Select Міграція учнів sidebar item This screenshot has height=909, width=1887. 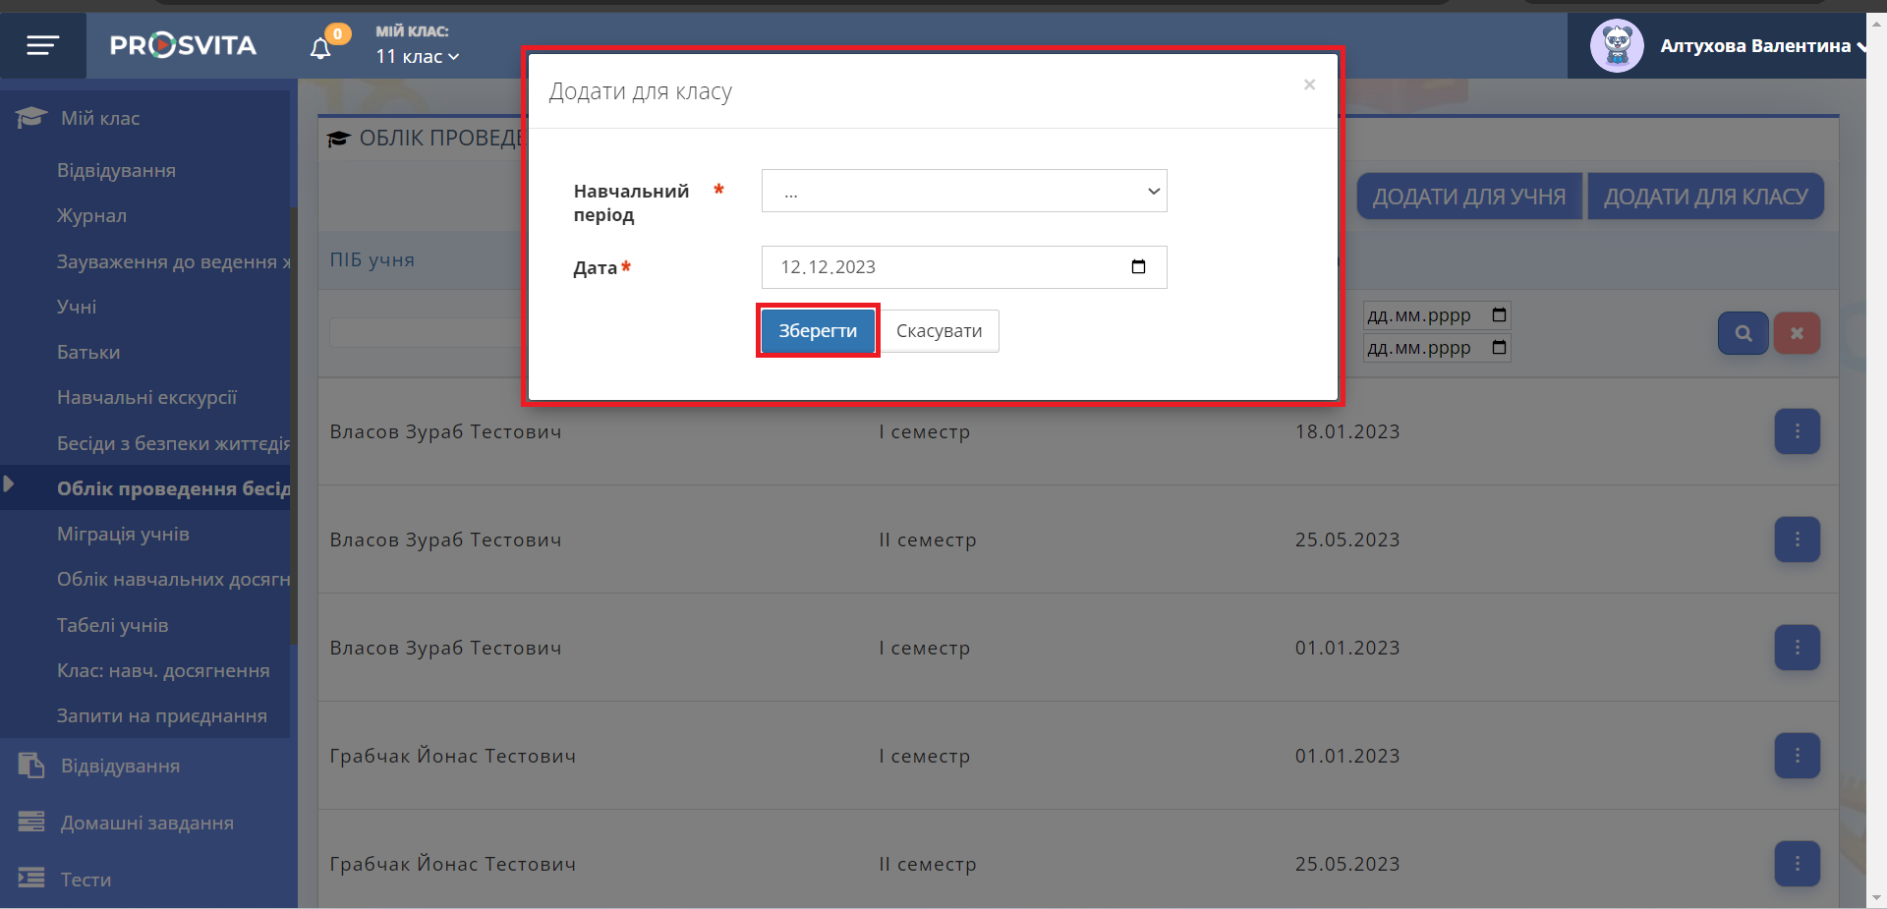pyautogui.click(x=123, y=535)
